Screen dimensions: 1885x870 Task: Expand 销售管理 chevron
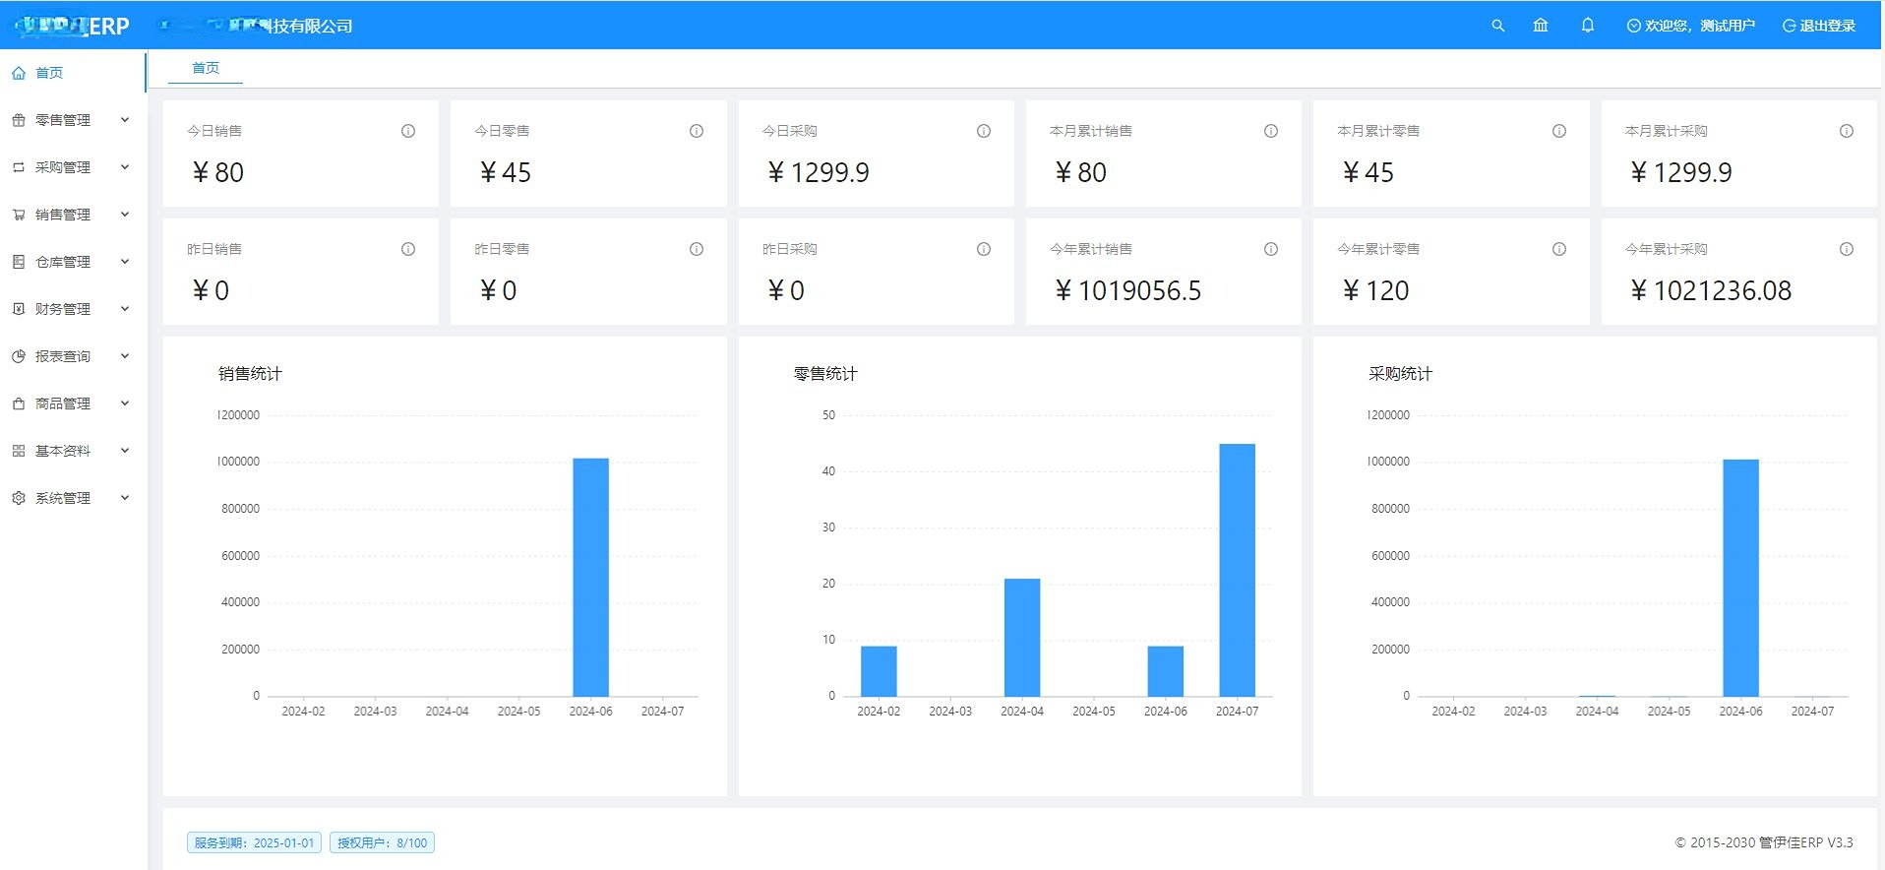[x=125, y=215]
